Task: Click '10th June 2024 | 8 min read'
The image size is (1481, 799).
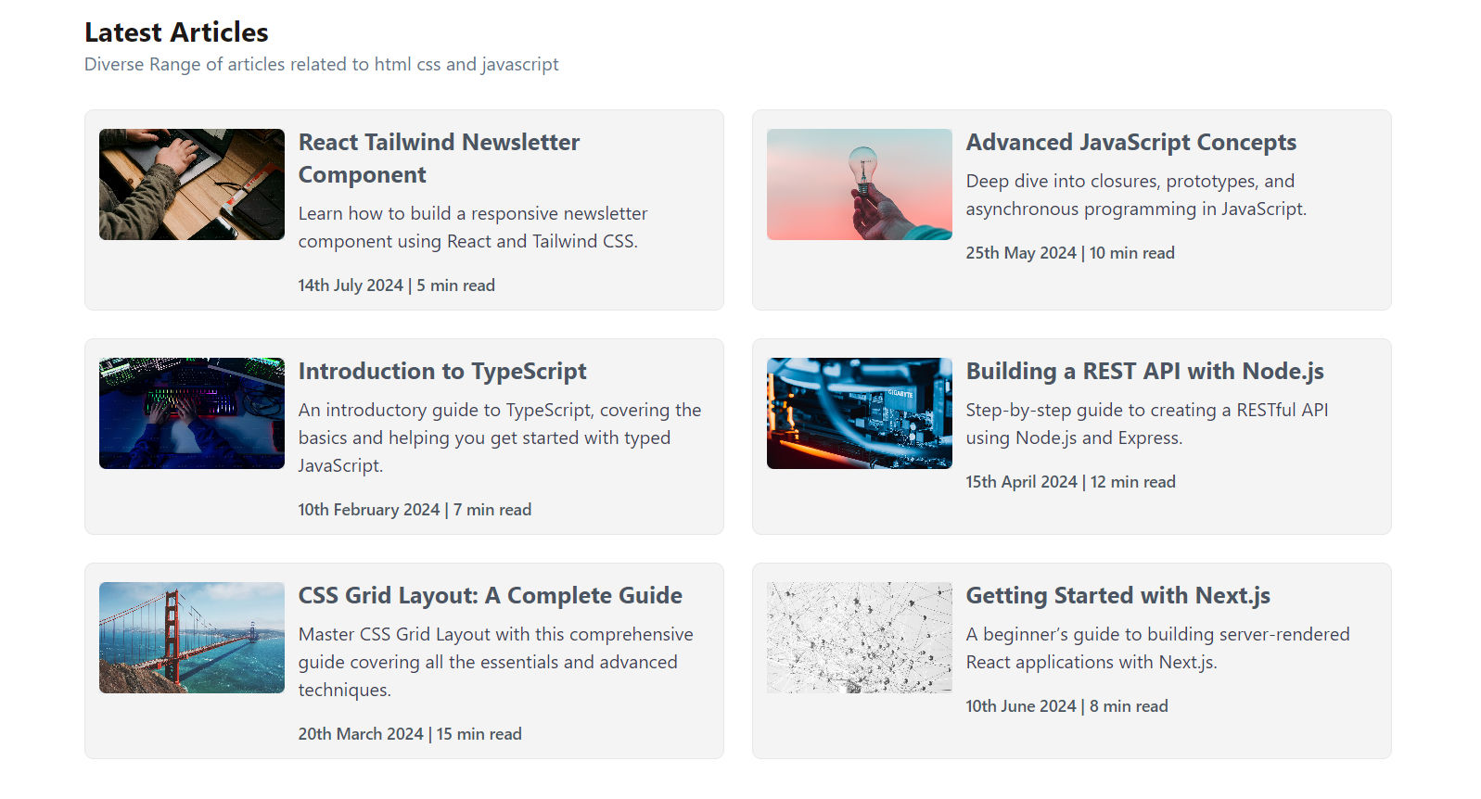Action: coord(1067,706)
